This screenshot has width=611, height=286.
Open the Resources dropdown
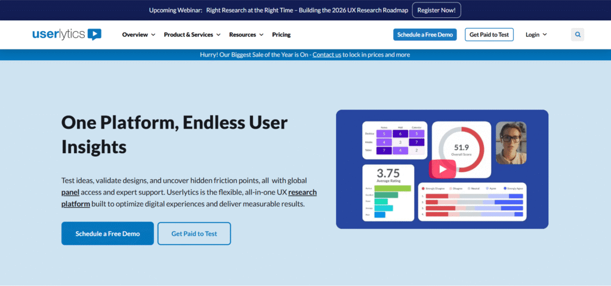pos(246,35)
